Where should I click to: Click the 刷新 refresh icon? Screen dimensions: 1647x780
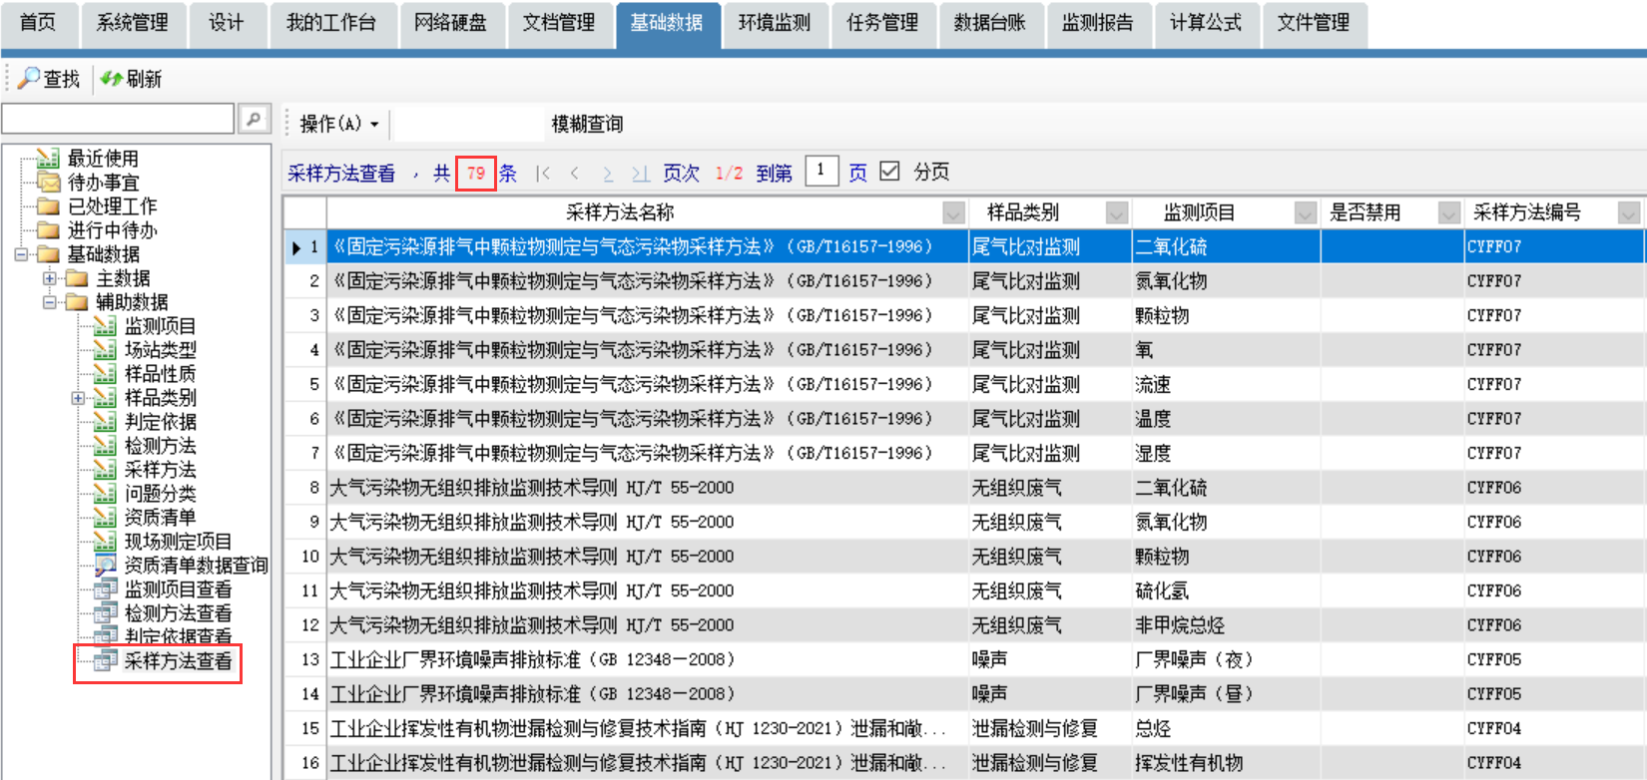[111, 78]
